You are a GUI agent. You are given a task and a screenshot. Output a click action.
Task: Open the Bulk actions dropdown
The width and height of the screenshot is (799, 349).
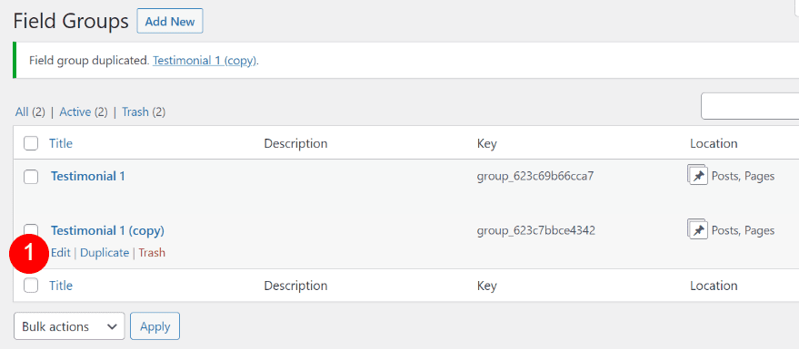pyautogui.click(x=69, y=326)
